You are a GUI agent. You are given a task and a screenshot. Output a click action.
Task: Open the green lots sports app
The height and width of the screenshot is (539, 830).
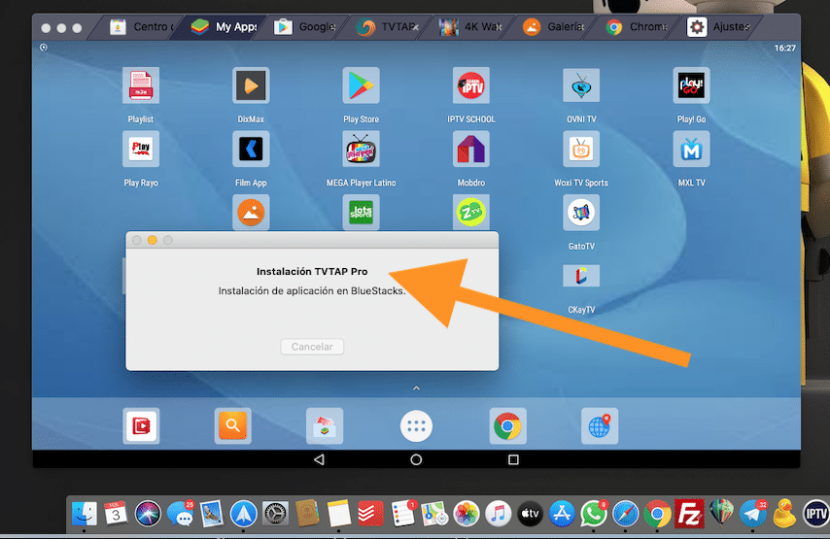tap(361, 212)
